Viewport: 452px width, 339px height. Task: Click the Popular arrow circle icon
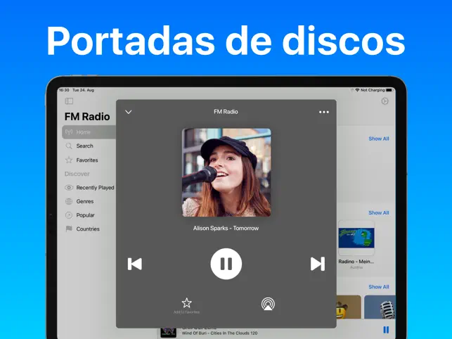pos(69,215)
